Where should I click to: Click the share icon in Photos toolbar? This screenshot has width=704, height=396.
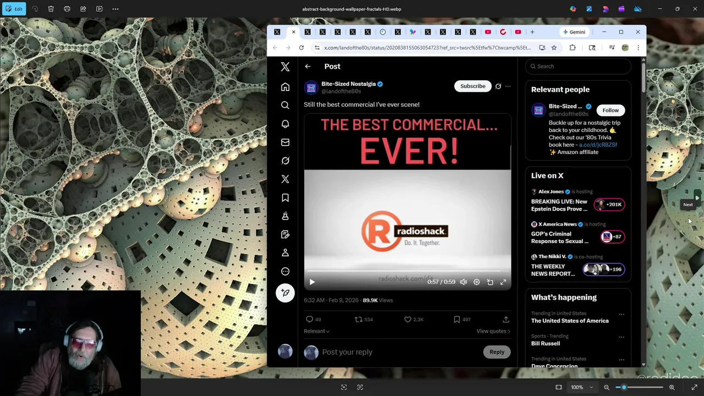(83, 9)
